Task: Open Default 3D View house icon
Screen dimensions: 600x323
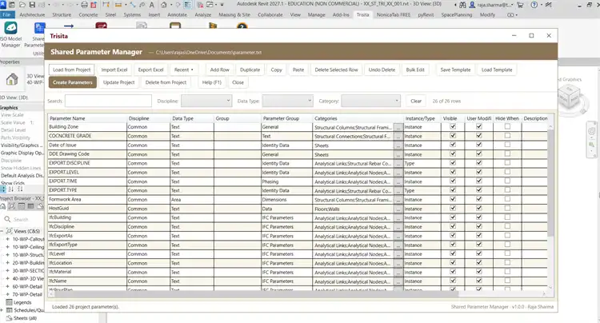Action: [x=163, y=5]
